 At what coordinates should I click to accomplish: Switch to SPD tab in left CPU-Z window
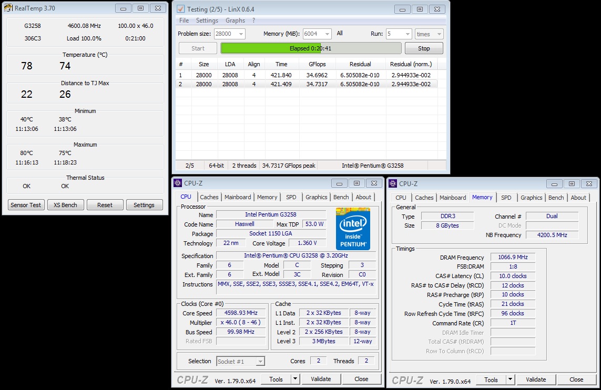coord(291,197)
